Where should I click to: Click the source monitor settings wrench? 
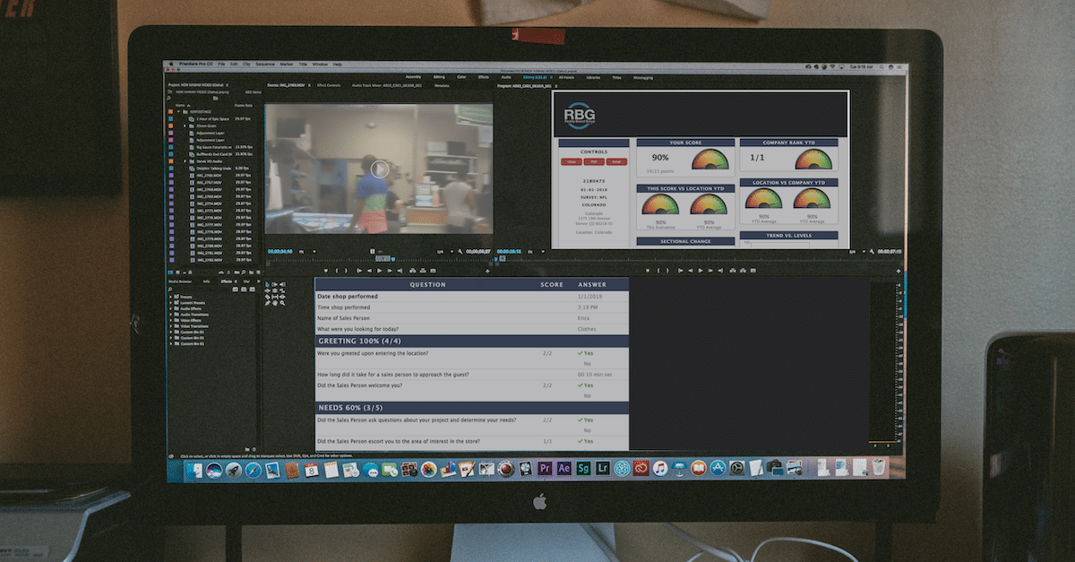pyautogui.click(x=460, y=252)
